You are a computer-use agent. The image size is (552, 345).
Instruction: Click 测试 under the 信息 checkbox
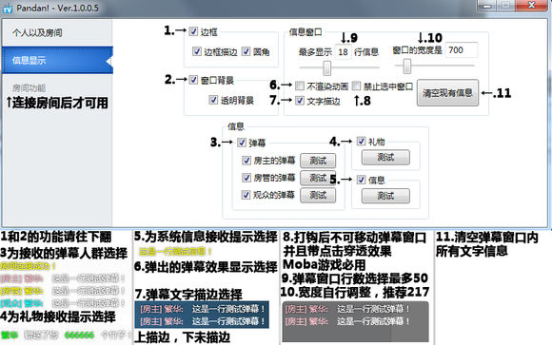385,196
